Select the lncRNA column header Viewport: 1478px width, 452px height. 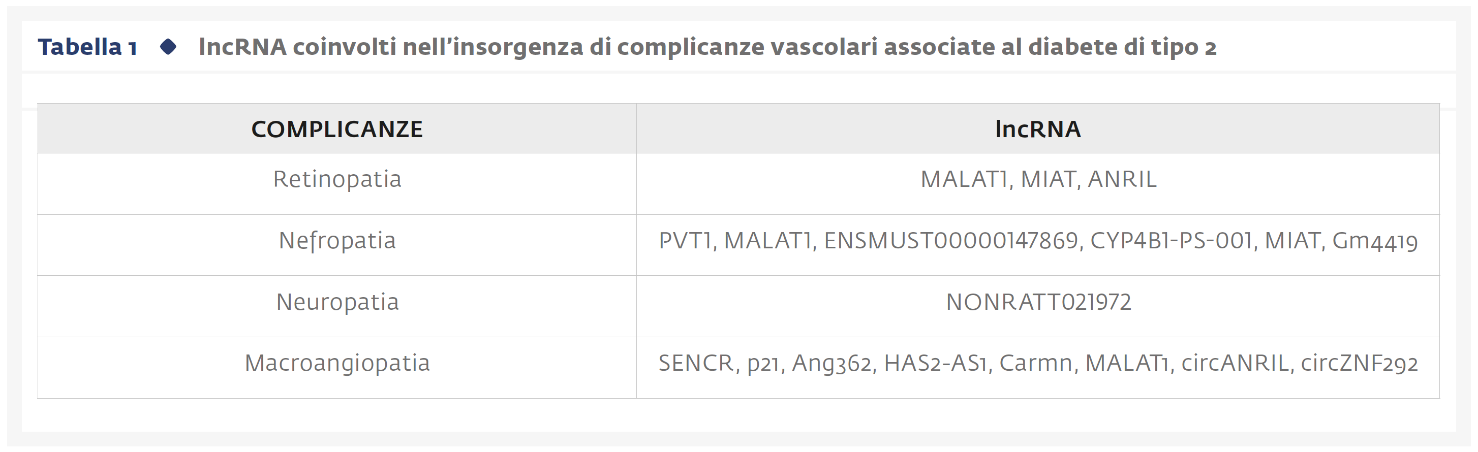[1037, 129]
